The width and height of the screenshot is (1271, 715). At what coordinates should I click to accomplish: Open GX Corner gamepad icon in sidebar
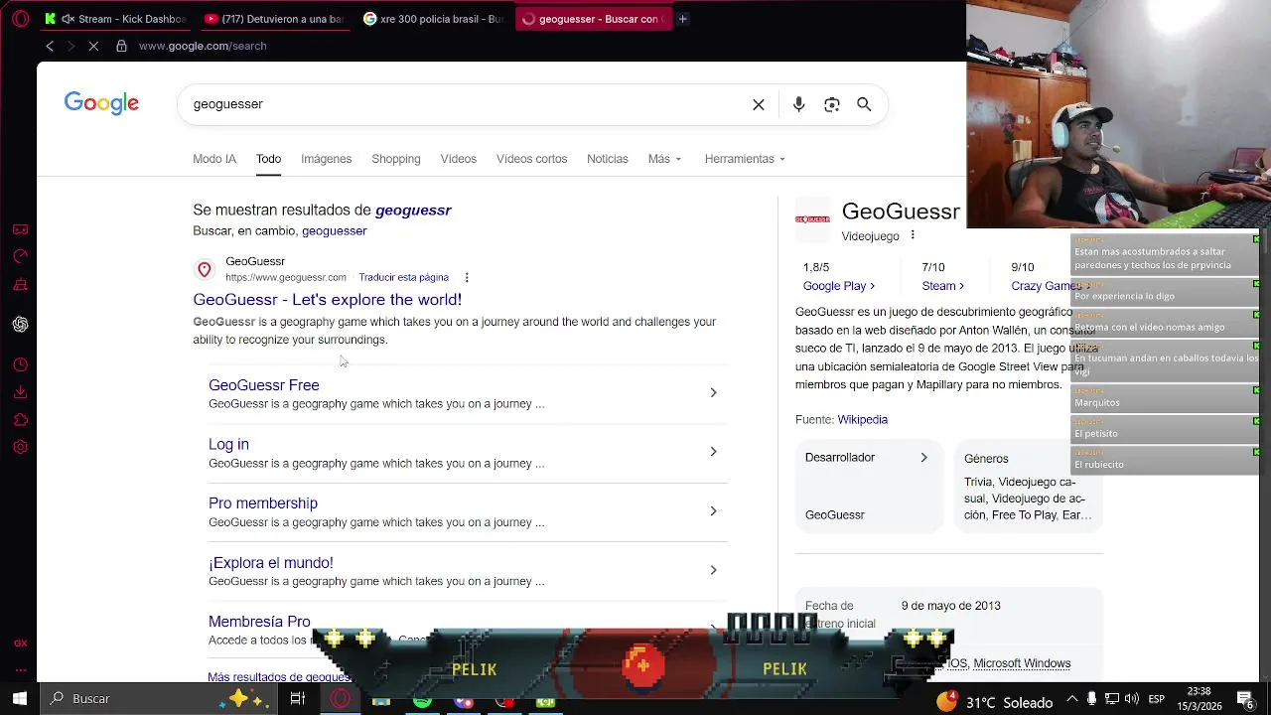(20, 229)
